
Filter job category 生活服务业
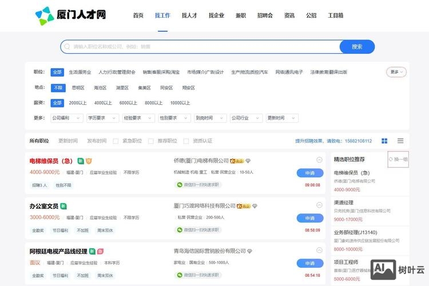click(80, 72)
